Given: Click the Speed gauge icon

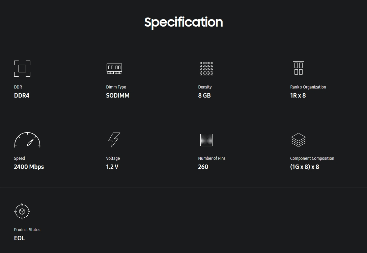Looking at the screenshot, I should tap(27, 140).
